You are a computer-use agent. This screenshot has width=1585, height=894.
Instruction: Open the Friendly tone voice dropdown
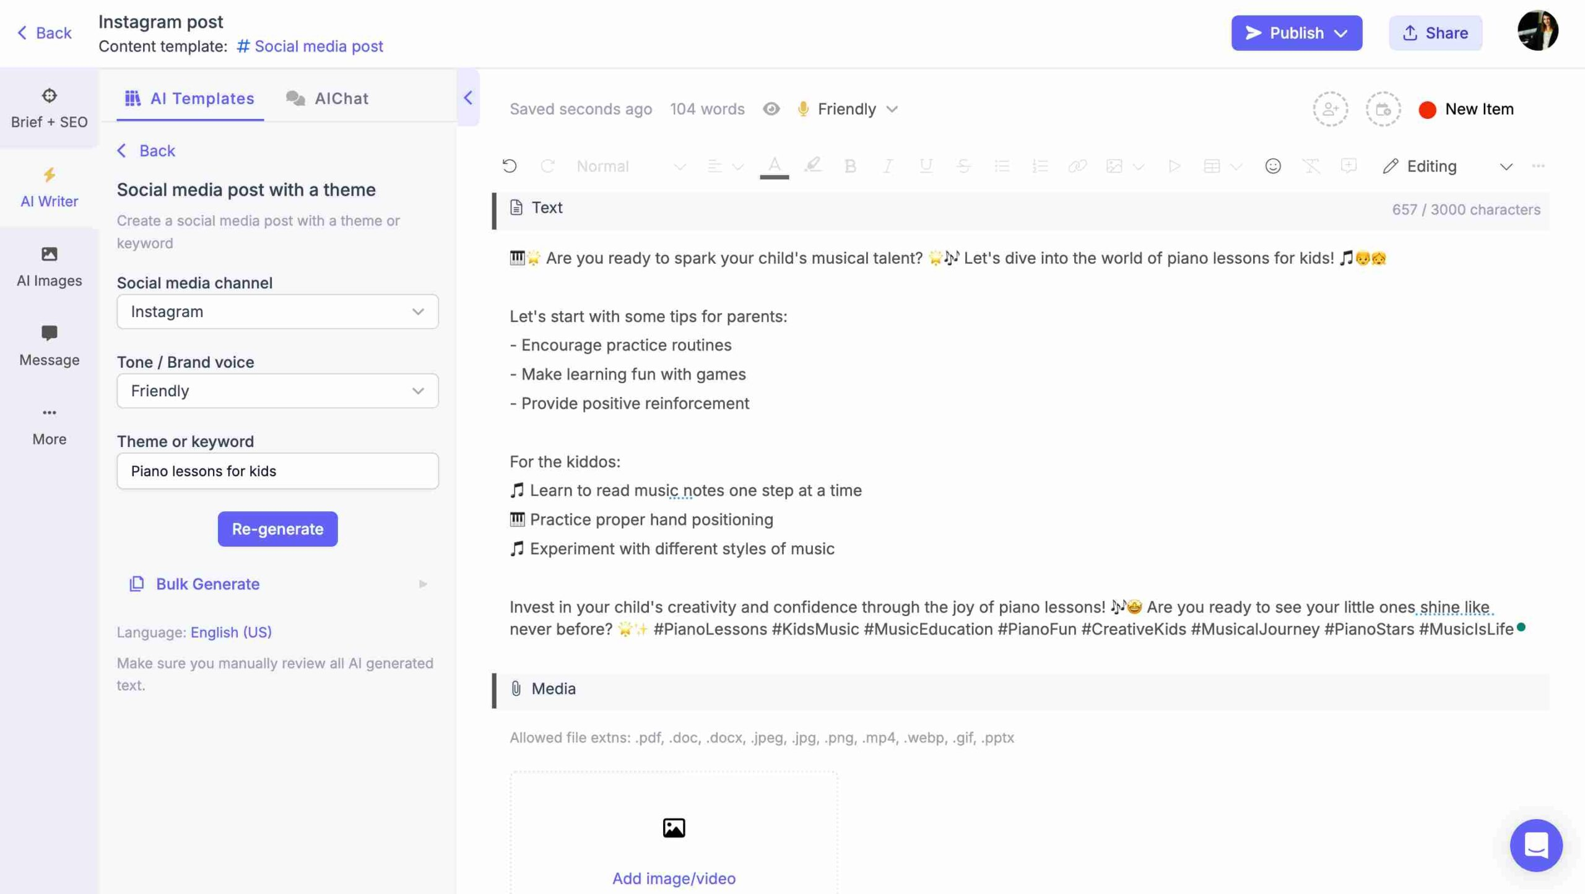click(x=277, y=390)
